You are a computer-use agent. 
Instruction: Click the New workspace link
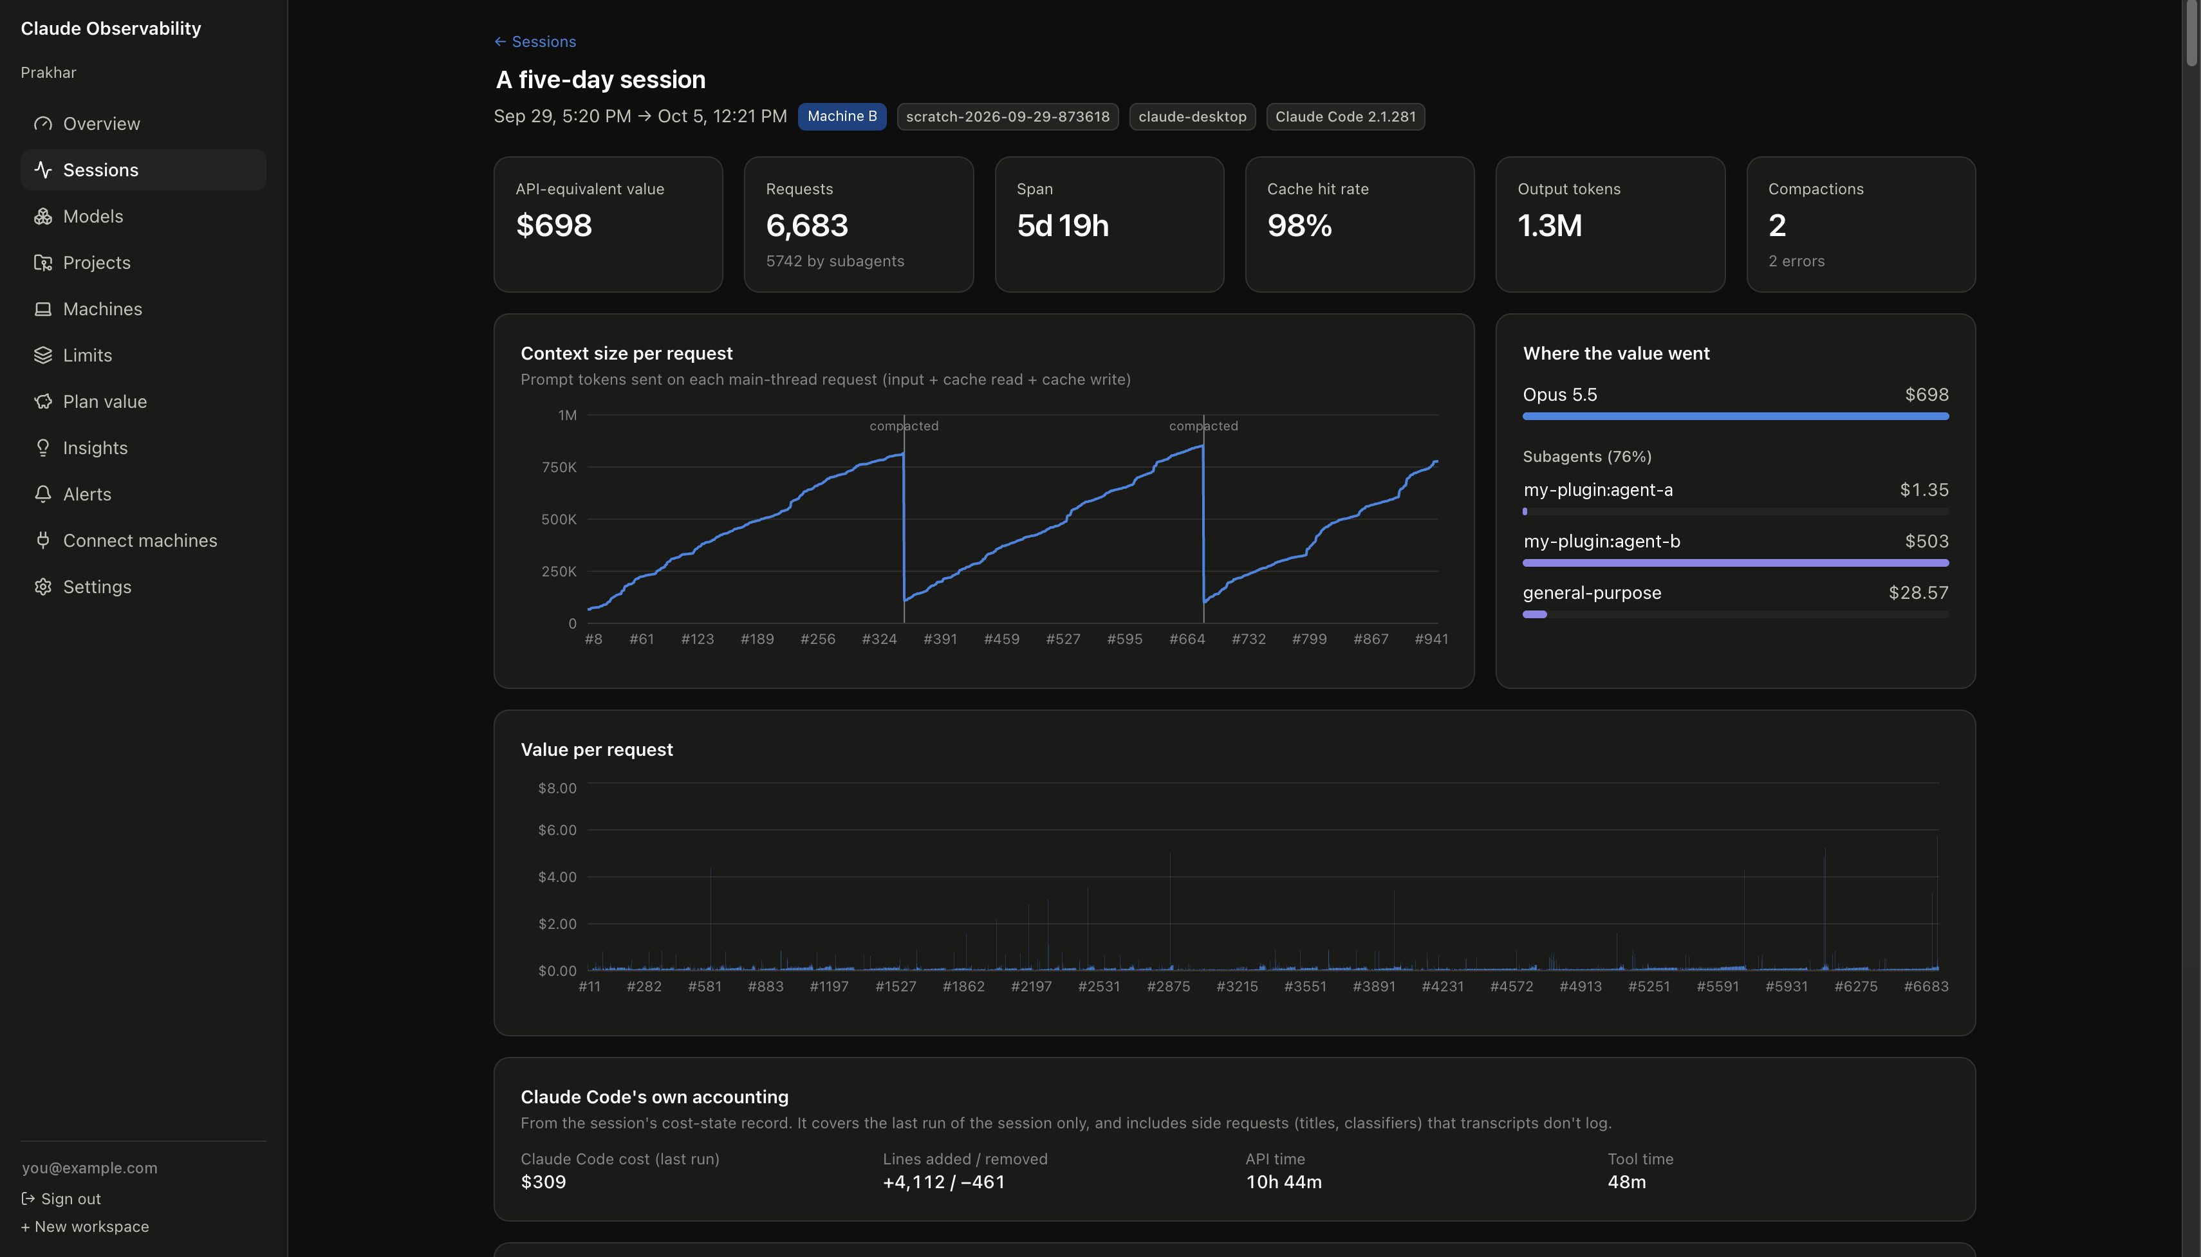tap(84, 1226)
